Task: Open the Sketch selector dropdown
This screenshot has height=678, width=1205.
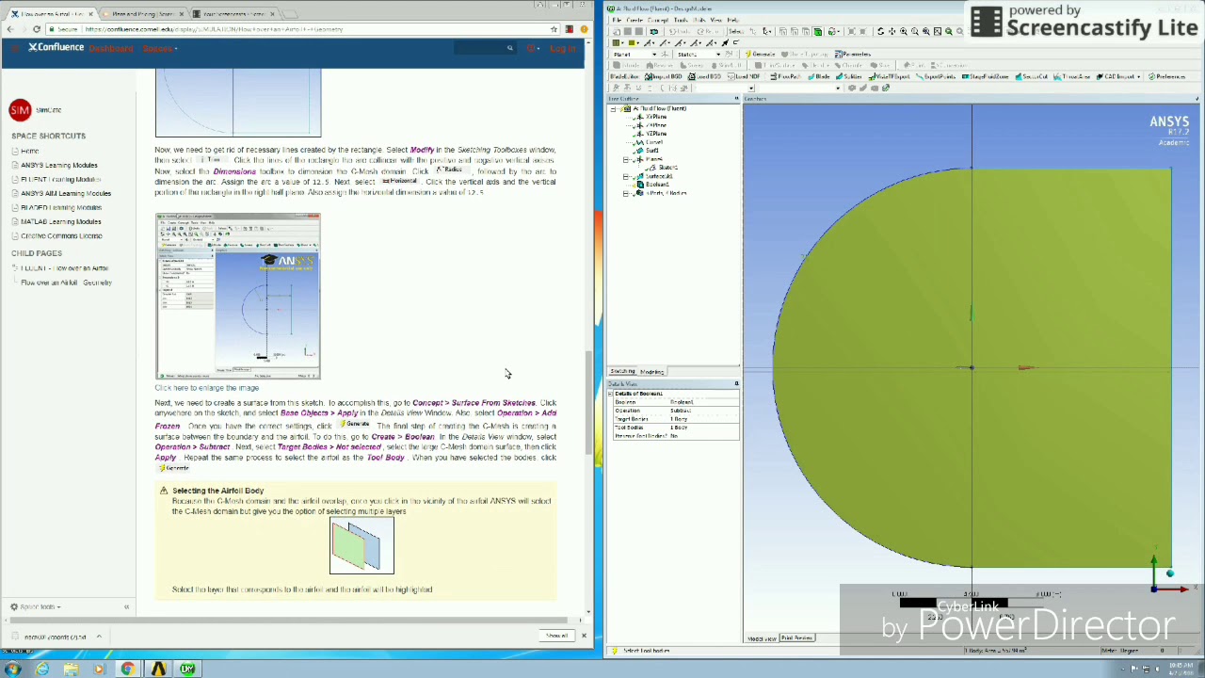Action: point(718,54)
